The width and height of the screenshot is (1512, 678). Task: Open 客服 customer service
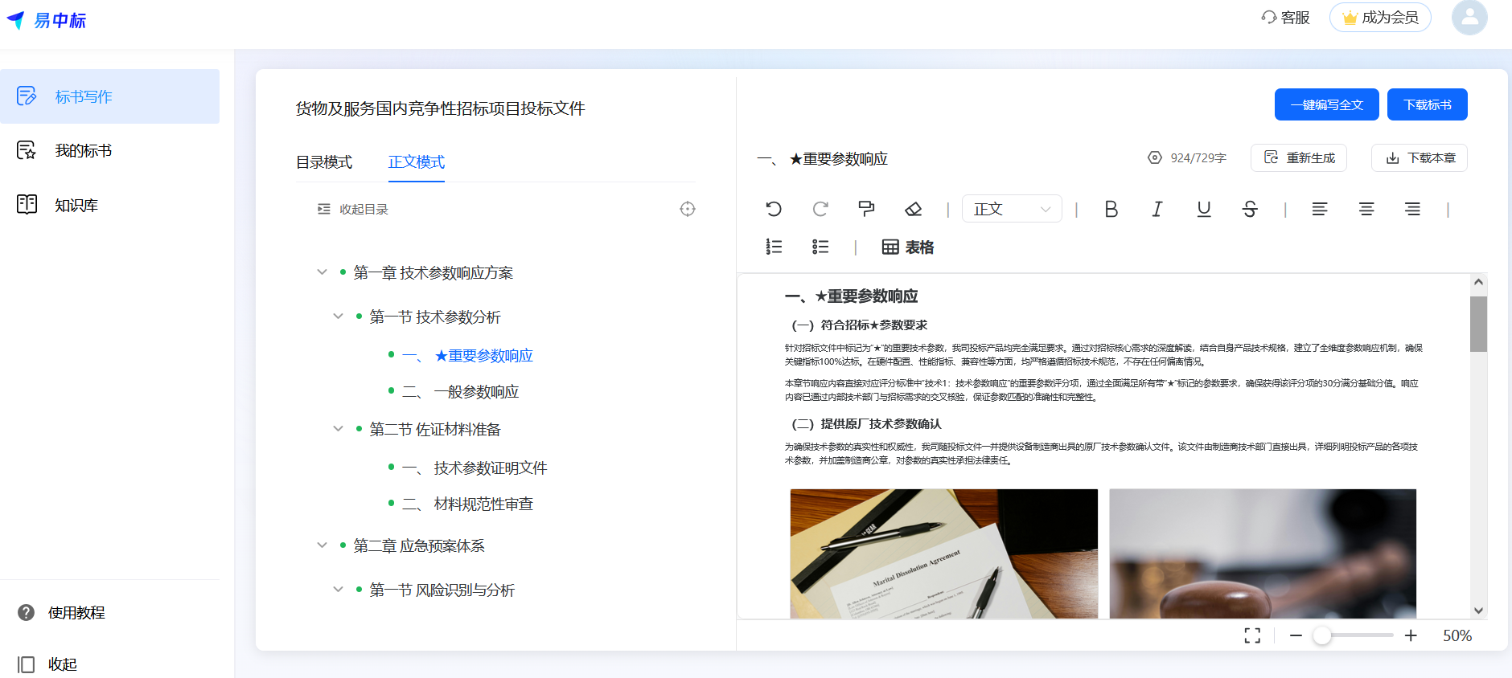pos(1286,17)
